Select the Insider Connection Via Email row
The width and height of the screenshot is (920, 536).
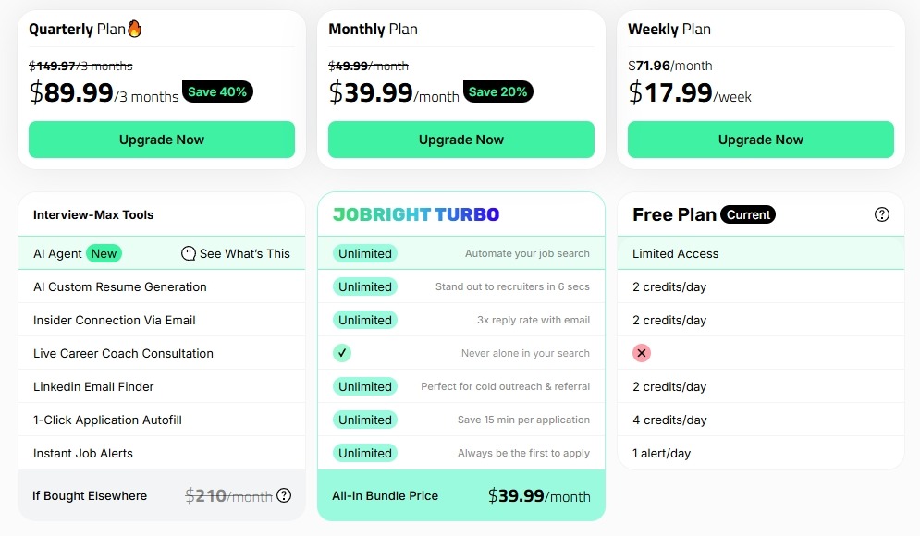[x=115, y=320]
